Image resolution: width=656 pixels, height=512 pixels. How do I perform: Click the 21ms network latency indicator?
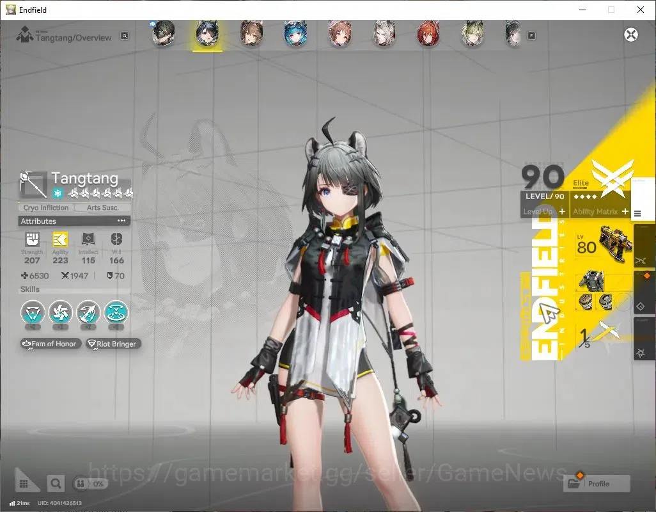[x=19, y=503]
